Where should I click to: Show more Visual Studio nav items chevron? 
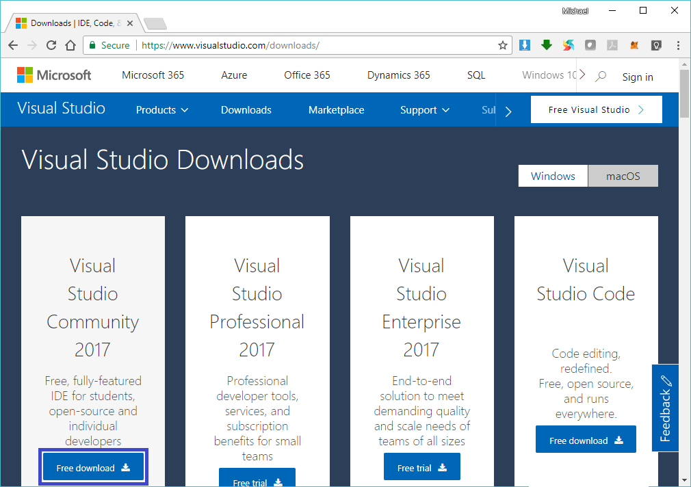508,111
